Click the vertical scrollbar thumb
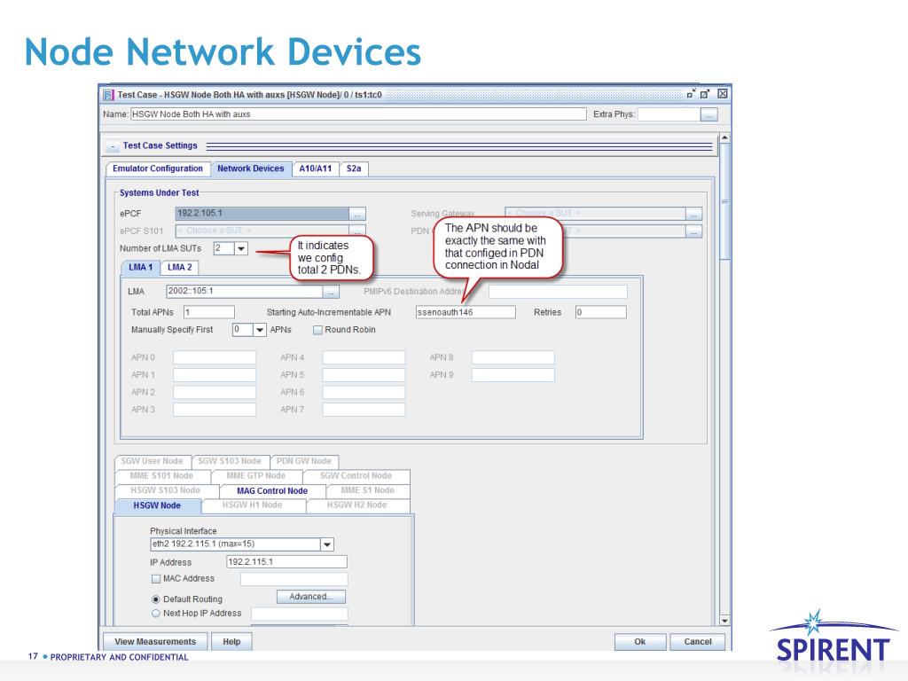 [724, 202]
